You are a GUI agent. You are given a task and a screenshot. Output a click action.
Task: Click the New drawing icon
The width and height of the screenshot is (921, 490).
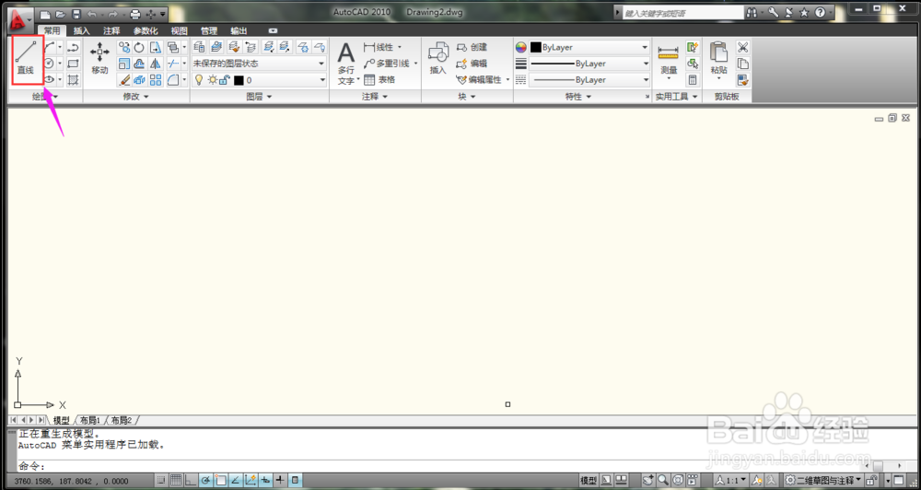[46, 14]
